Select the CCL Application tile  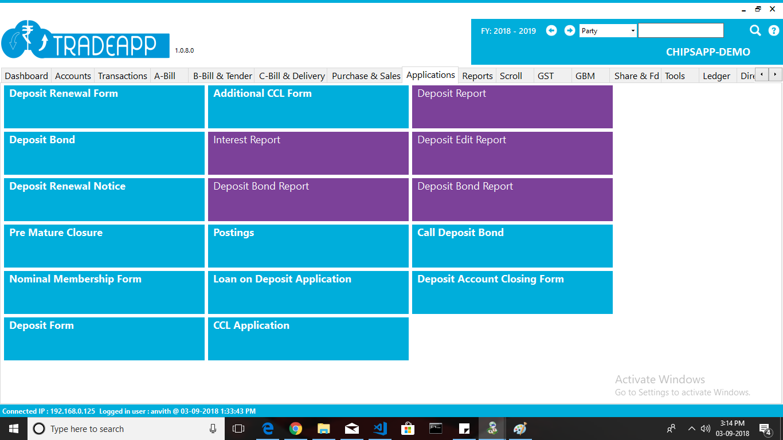(x=308, y=339)
